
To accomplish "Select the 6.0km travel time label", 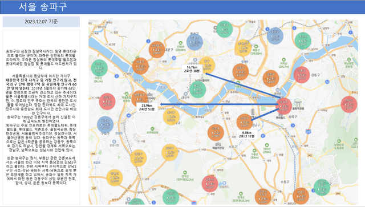I will click(247, 135).
